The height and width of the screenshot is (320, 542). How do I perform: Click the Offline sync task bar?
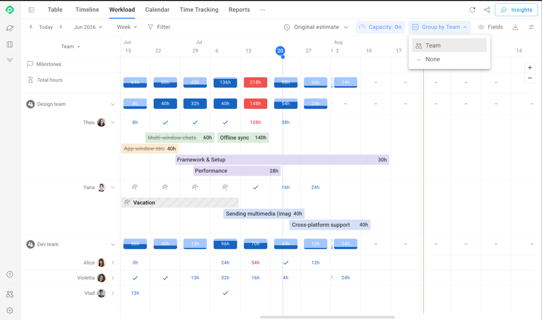(243, 138)
